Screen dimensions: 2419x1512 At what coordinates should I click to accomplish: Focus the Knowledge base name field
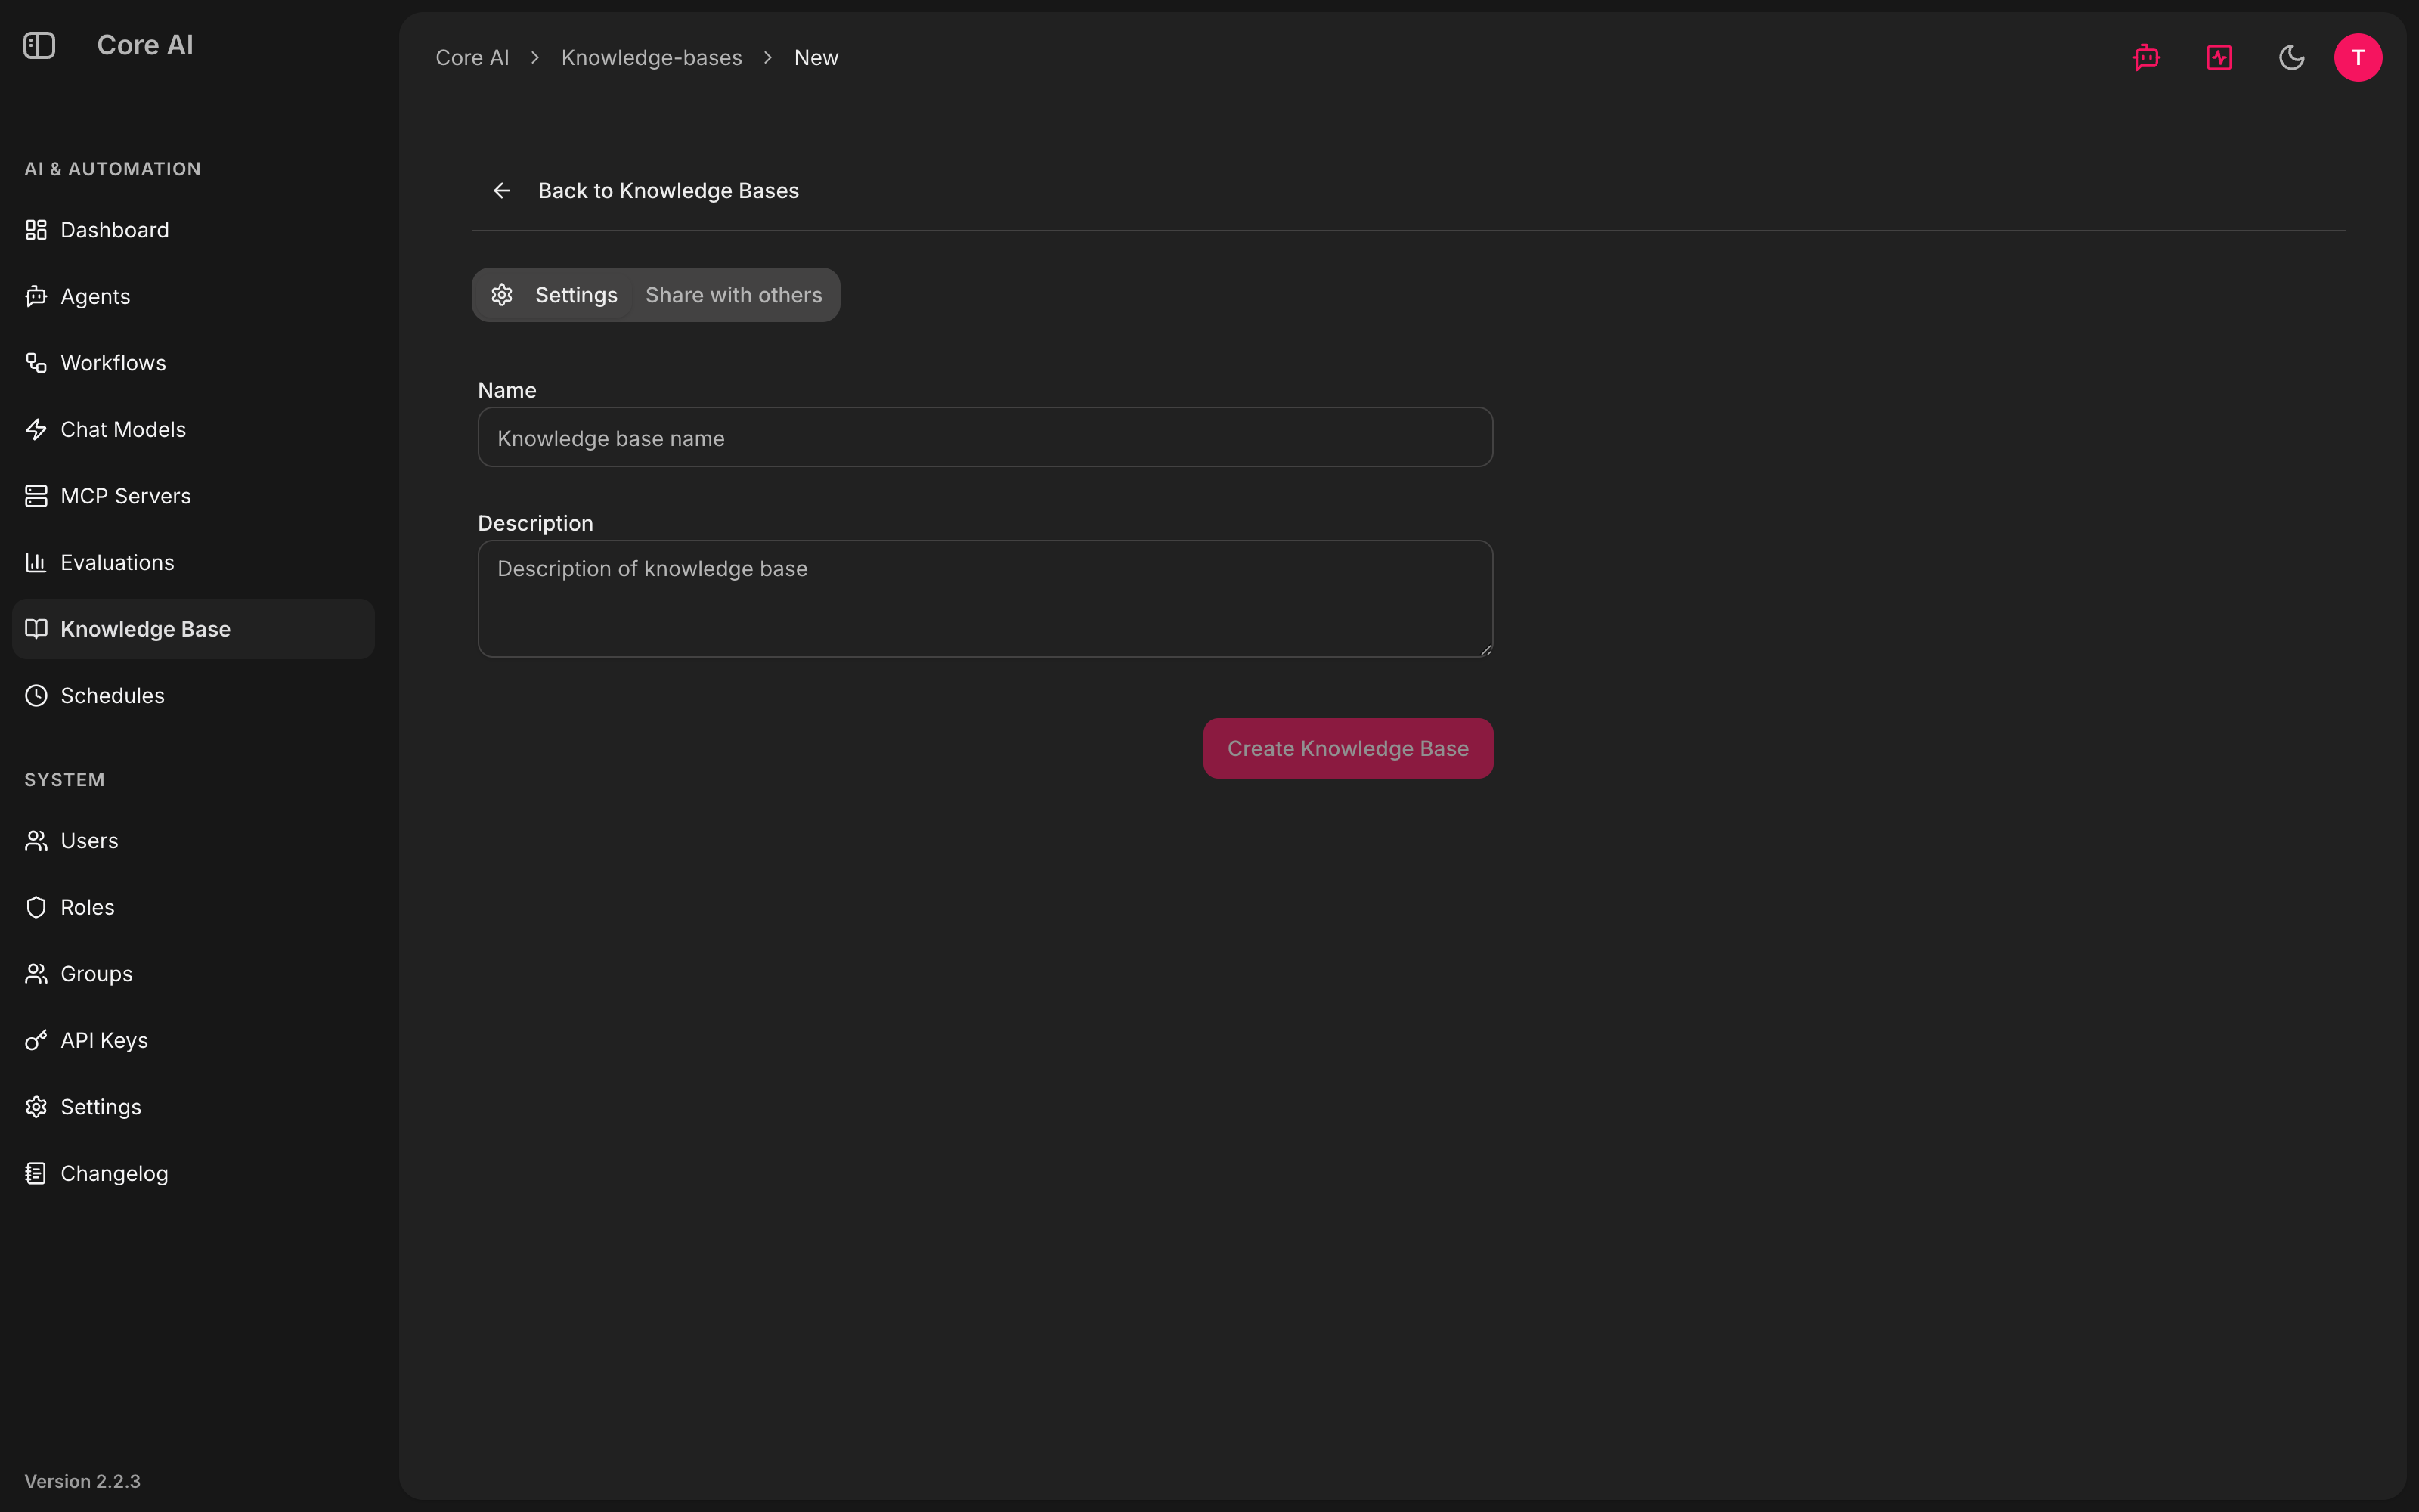point(984,437)
